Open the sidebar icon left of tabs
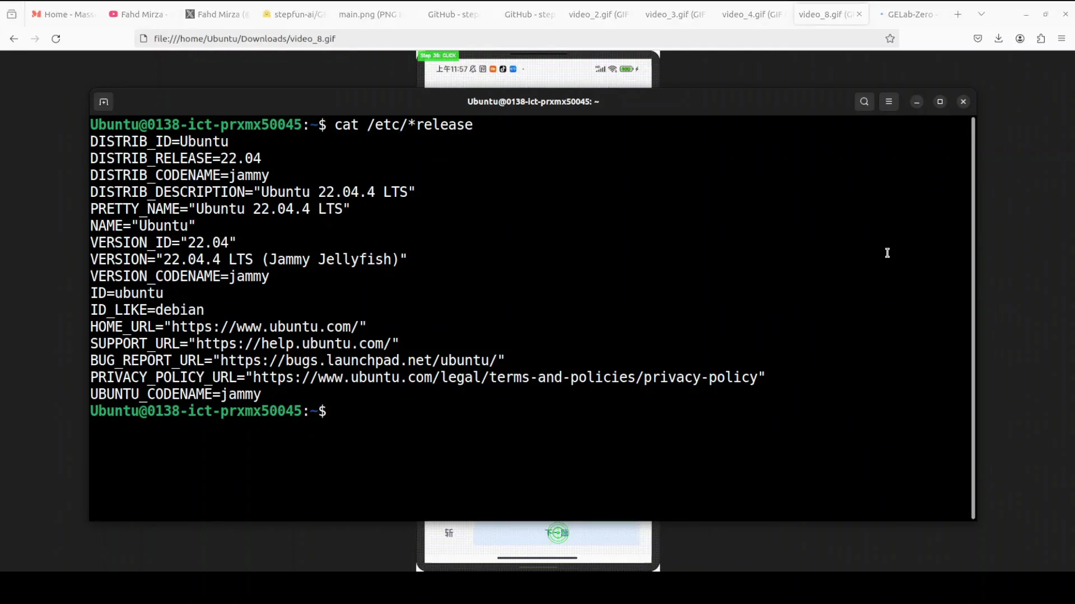This screenshot has height=604, width=1075. point(11,14)
